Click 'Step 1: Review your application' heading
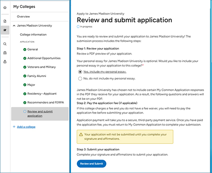This screenshot has height=173, width=212. point(98,48)
